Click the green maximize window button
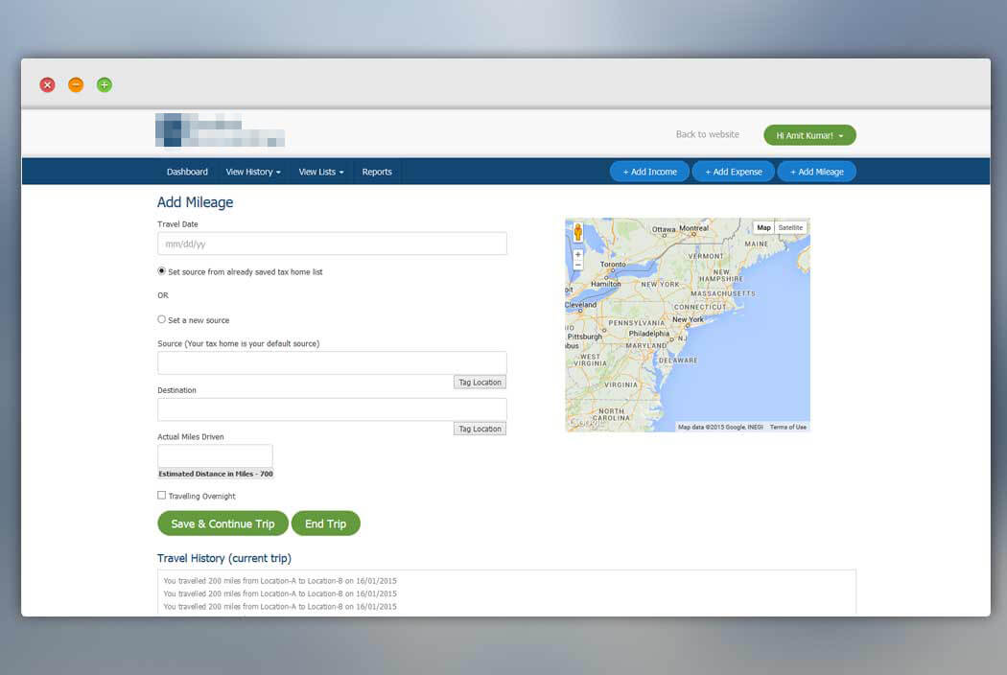 (x=104, y=84)
